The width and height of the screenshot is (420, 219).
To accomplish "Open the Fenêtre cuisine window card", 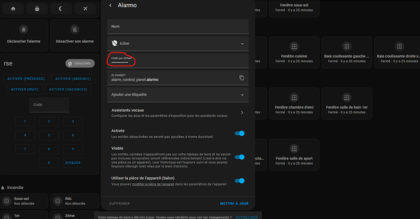I will (294, 52).
